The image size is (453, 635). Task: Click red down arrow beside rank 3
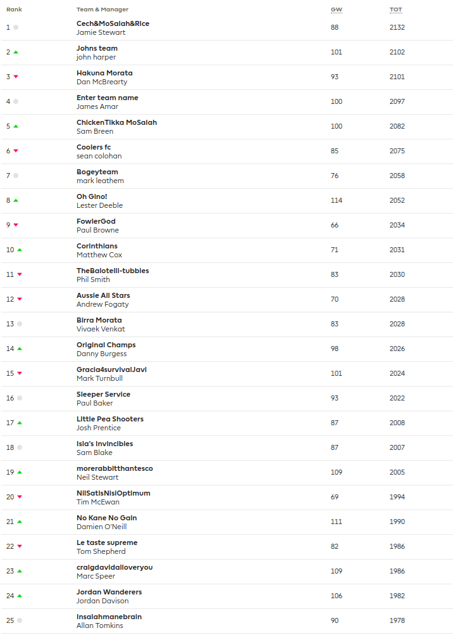click(x=16, y=77)
